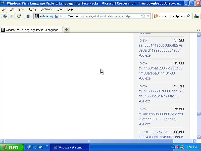Click the archive.org site identity icon
201x151 pixels.
pyautogui.click(x=37, y=16)
